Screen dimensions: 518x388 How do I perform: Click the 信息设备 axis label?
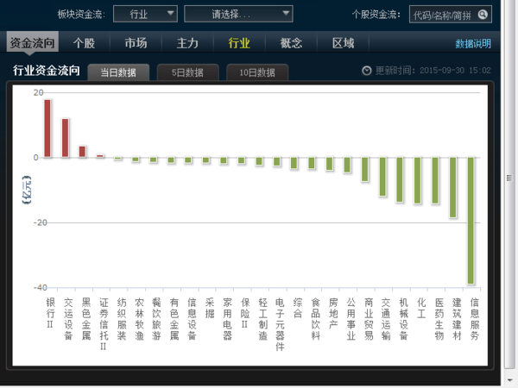(192, 319)
